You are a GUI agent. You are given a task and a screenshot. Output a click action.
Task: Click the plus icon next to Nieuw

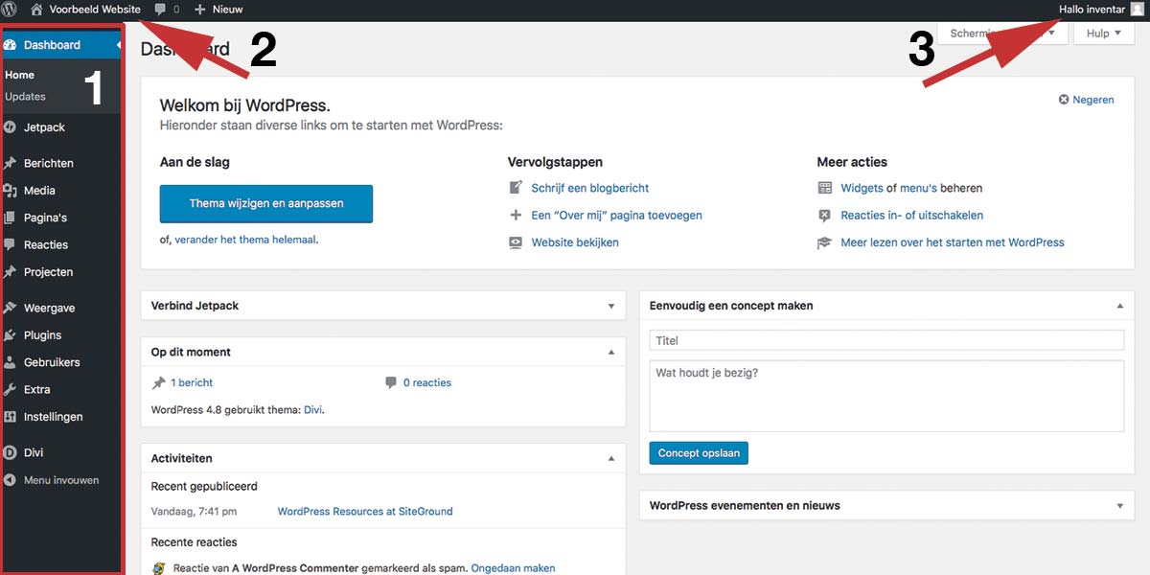pyautogui.click(x=200, y=9)
